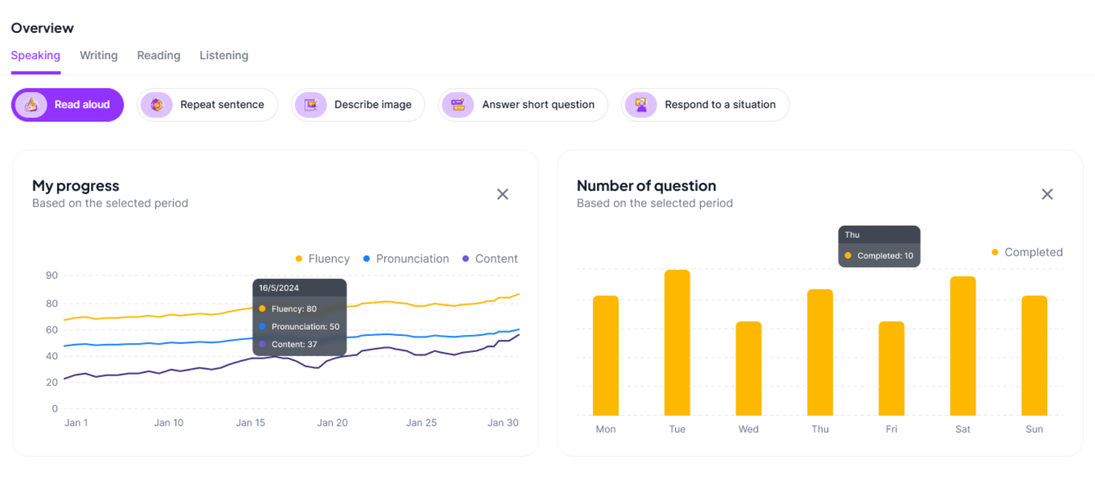Choose the Describe image label
Viewport: 1095px width, 484px height.
(373, 105)
